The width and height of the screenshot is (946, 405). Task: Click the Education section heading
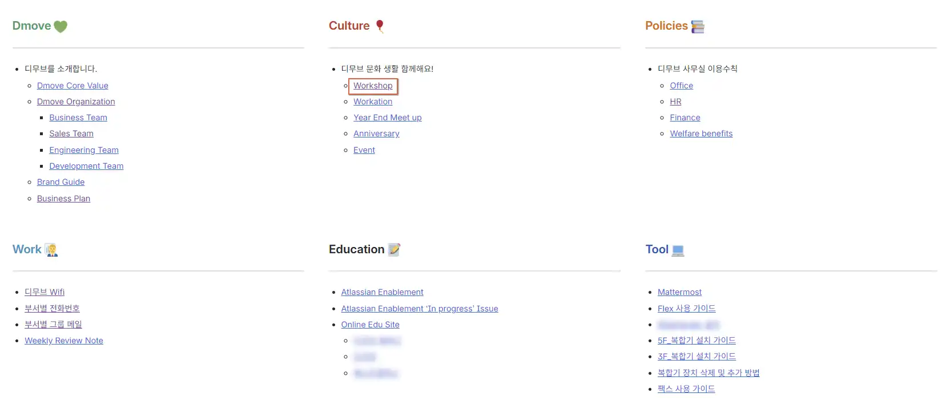click(x=356, y=249)
